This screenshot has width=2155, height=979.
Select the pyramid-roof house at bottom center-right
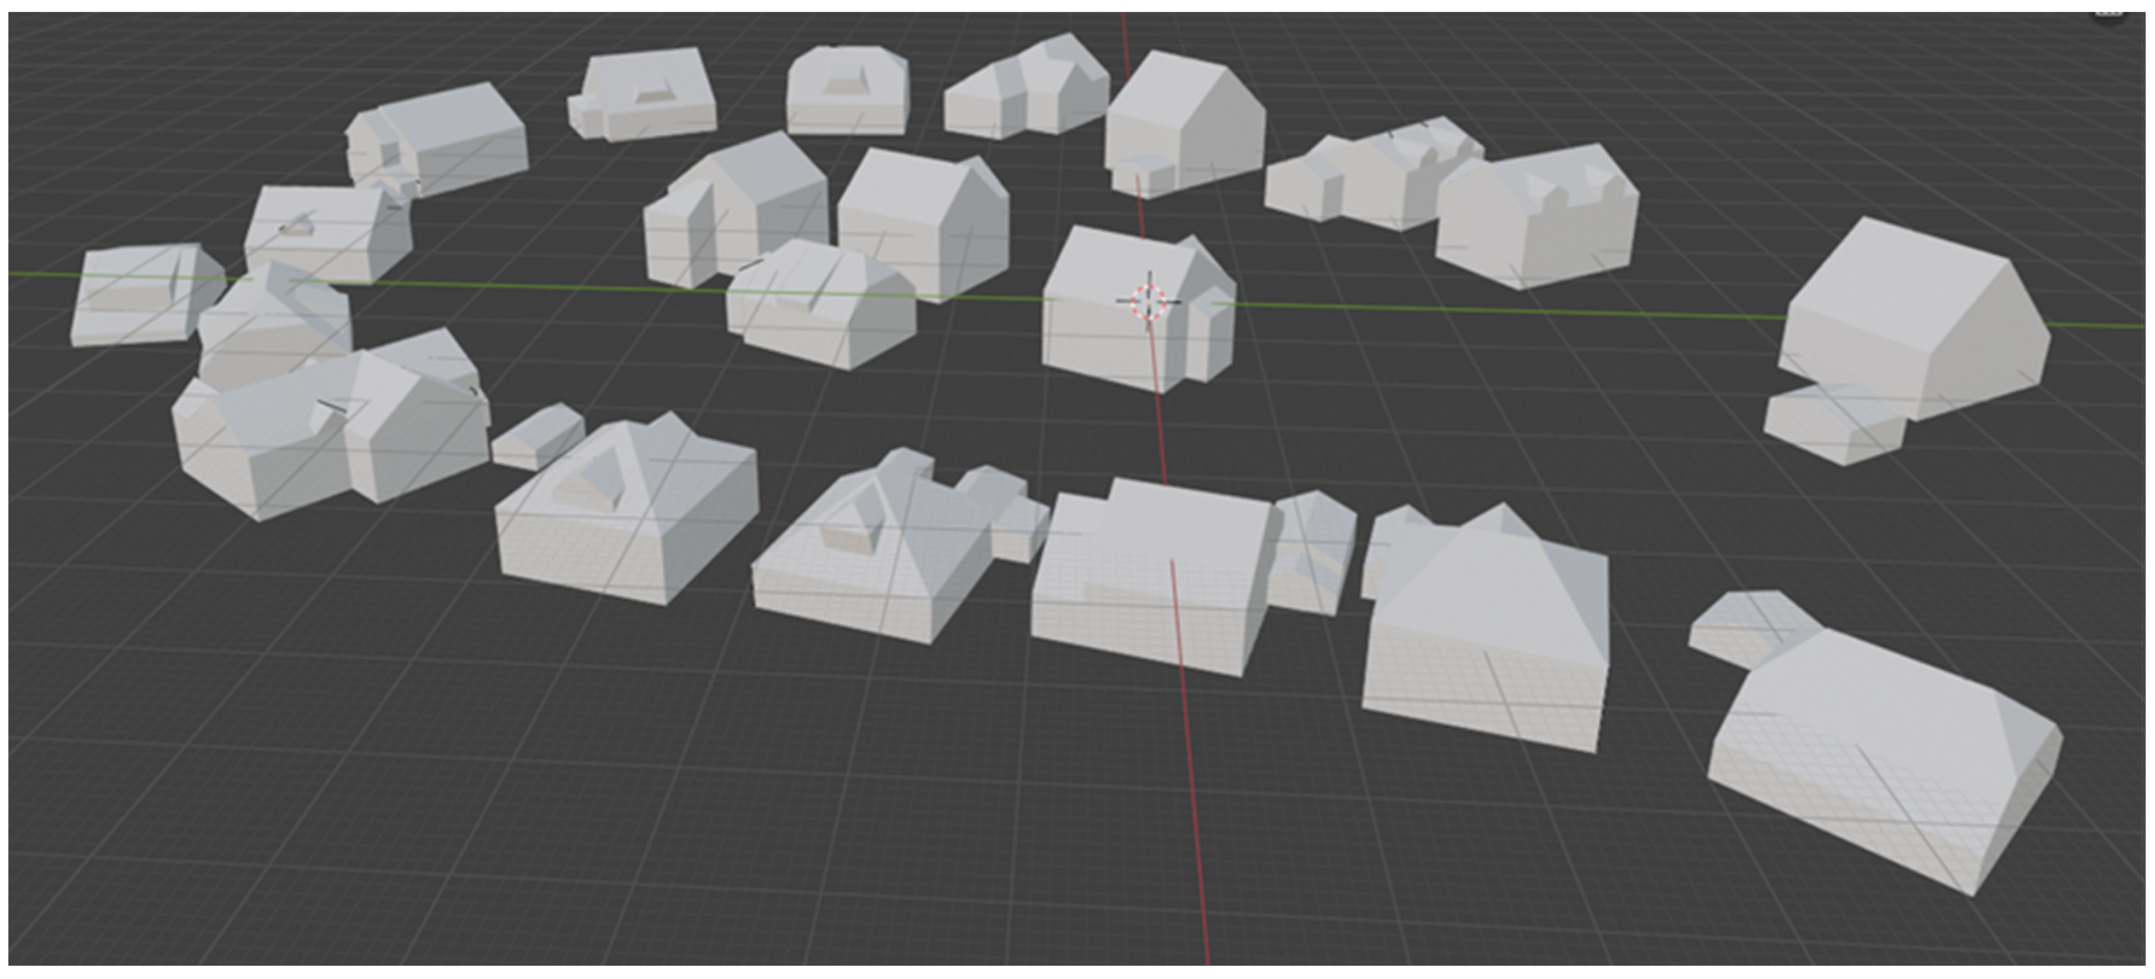(1489, 636)
